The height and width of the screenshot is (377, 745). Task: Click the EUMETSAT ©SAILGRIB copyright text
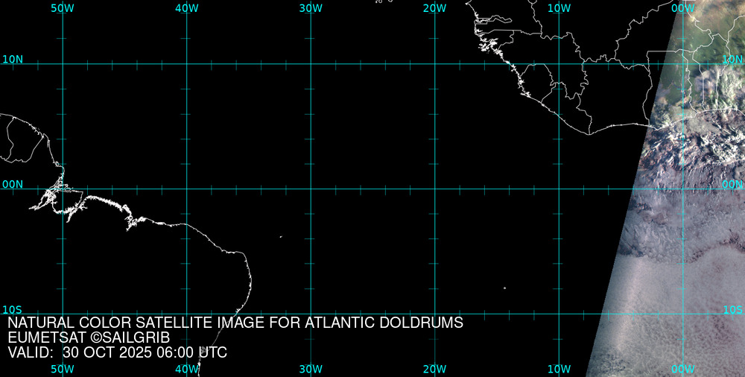coord(89,338)
